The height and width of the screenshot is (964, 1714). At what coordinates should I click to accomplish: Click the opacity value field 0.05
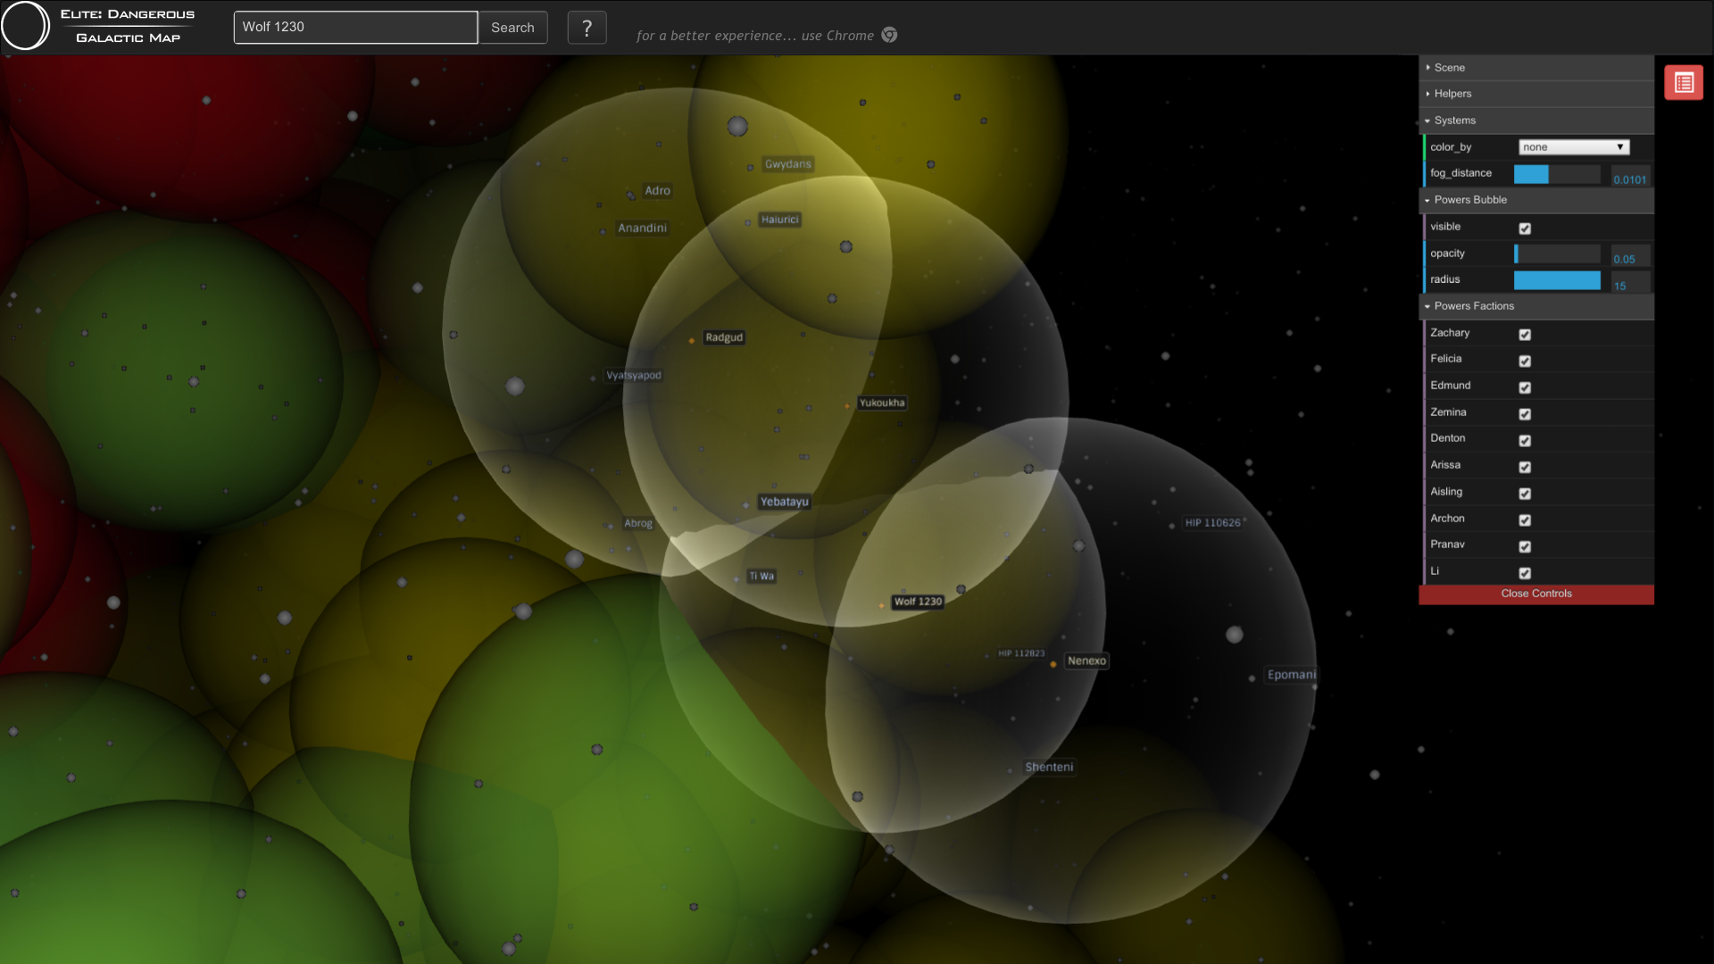click(x=1630, y=258)
